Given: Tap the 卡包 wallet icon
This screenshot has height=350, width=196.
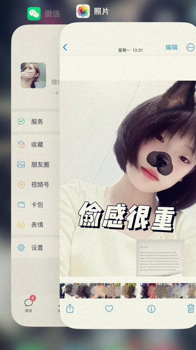Looking at the screenshot, I should (x=21, y=205).
